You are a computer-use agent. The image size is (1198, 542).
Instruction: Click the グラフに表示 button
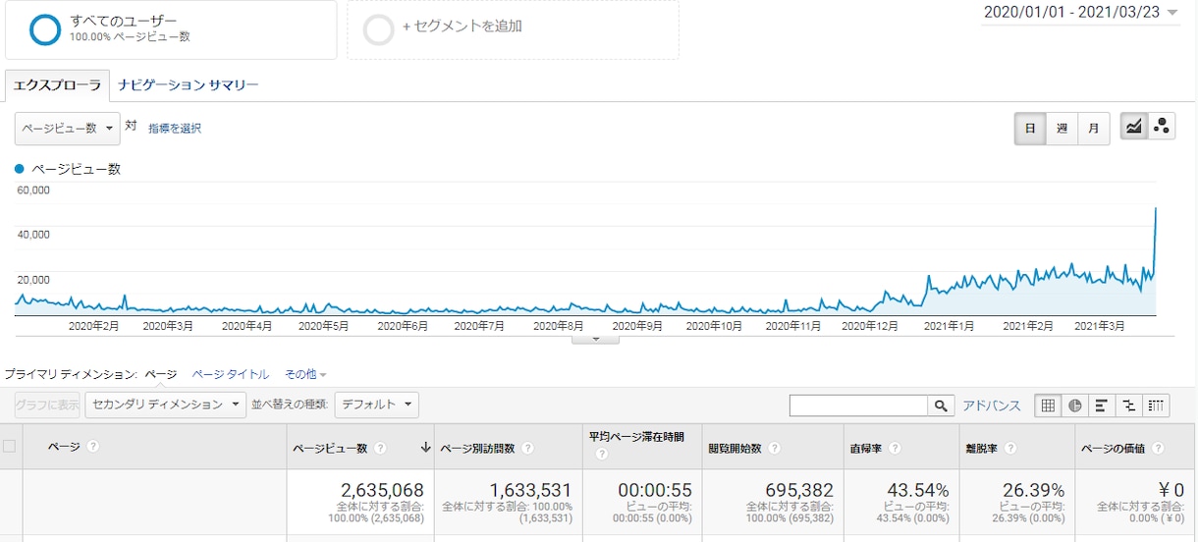pos(47,405)
